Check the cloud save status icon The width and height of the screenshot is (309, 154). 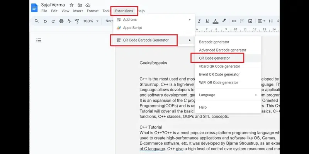(x=88, y=5)
